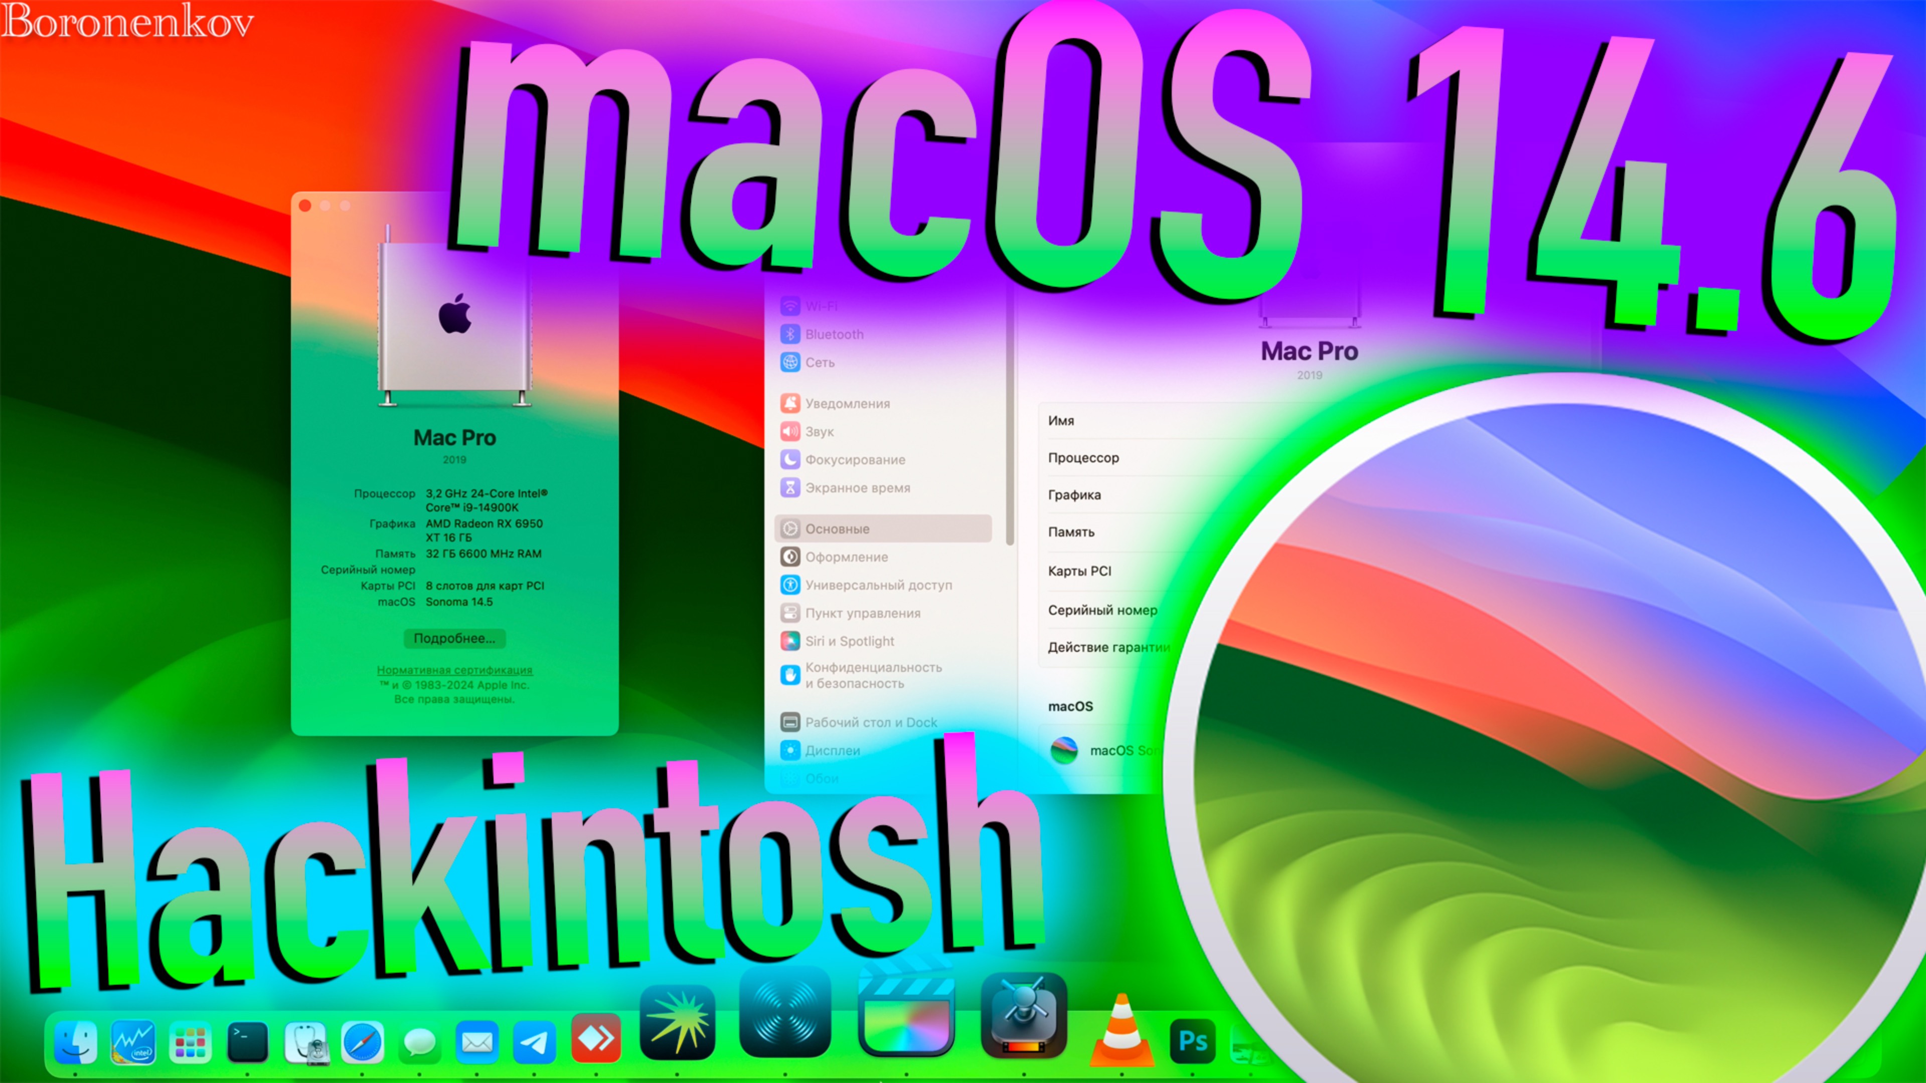Open Уведомления in the Settings sidebar
1926x1083 pixels.
tap(882, 404)
